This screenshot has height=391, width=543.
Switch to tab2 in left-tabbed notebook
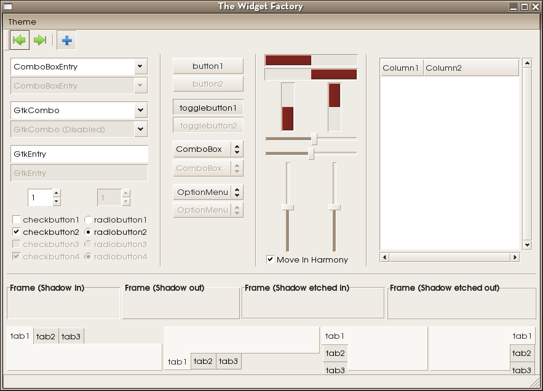click(335, 353)
